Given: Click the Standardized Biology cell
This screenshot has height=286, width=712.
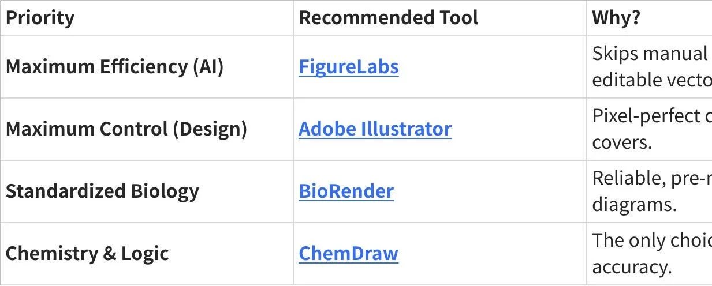Looking at the screenshot, I should [102, 191].
